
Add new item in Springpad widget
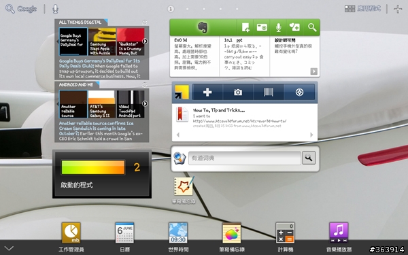click(x=207, y=92)
